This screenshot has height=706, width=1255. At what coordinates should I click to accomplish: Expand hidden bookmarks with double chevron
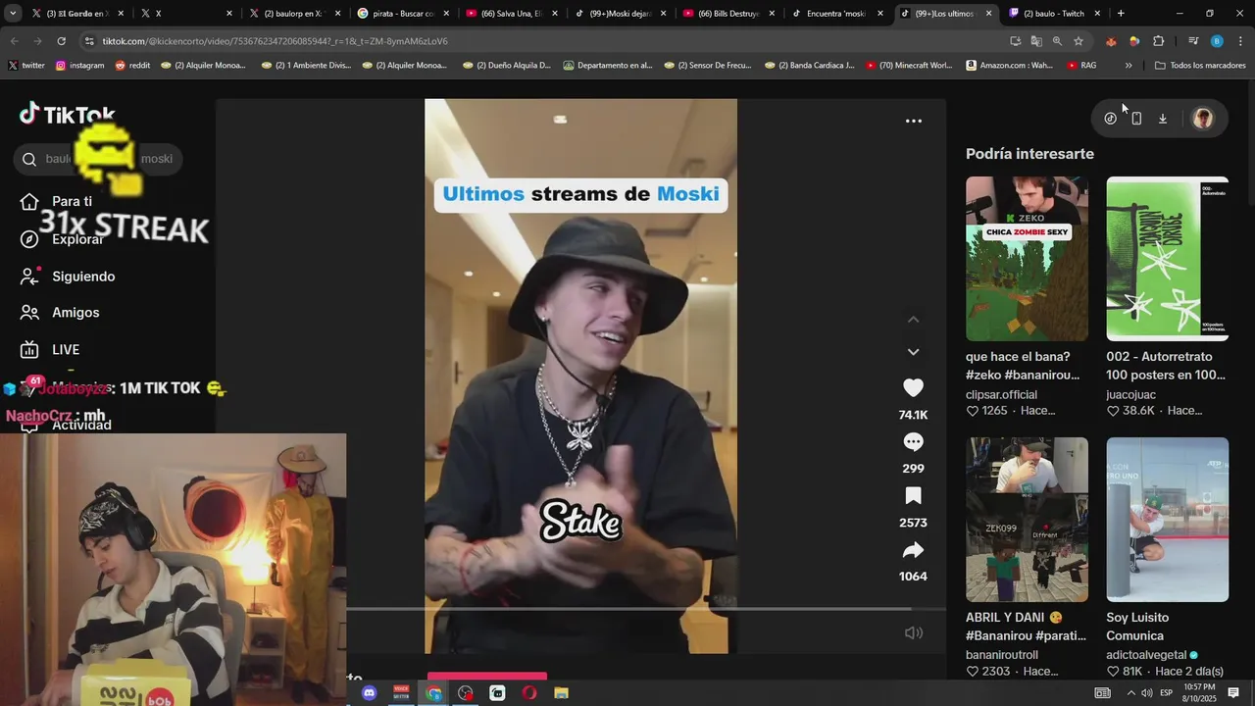[1129, 66]
